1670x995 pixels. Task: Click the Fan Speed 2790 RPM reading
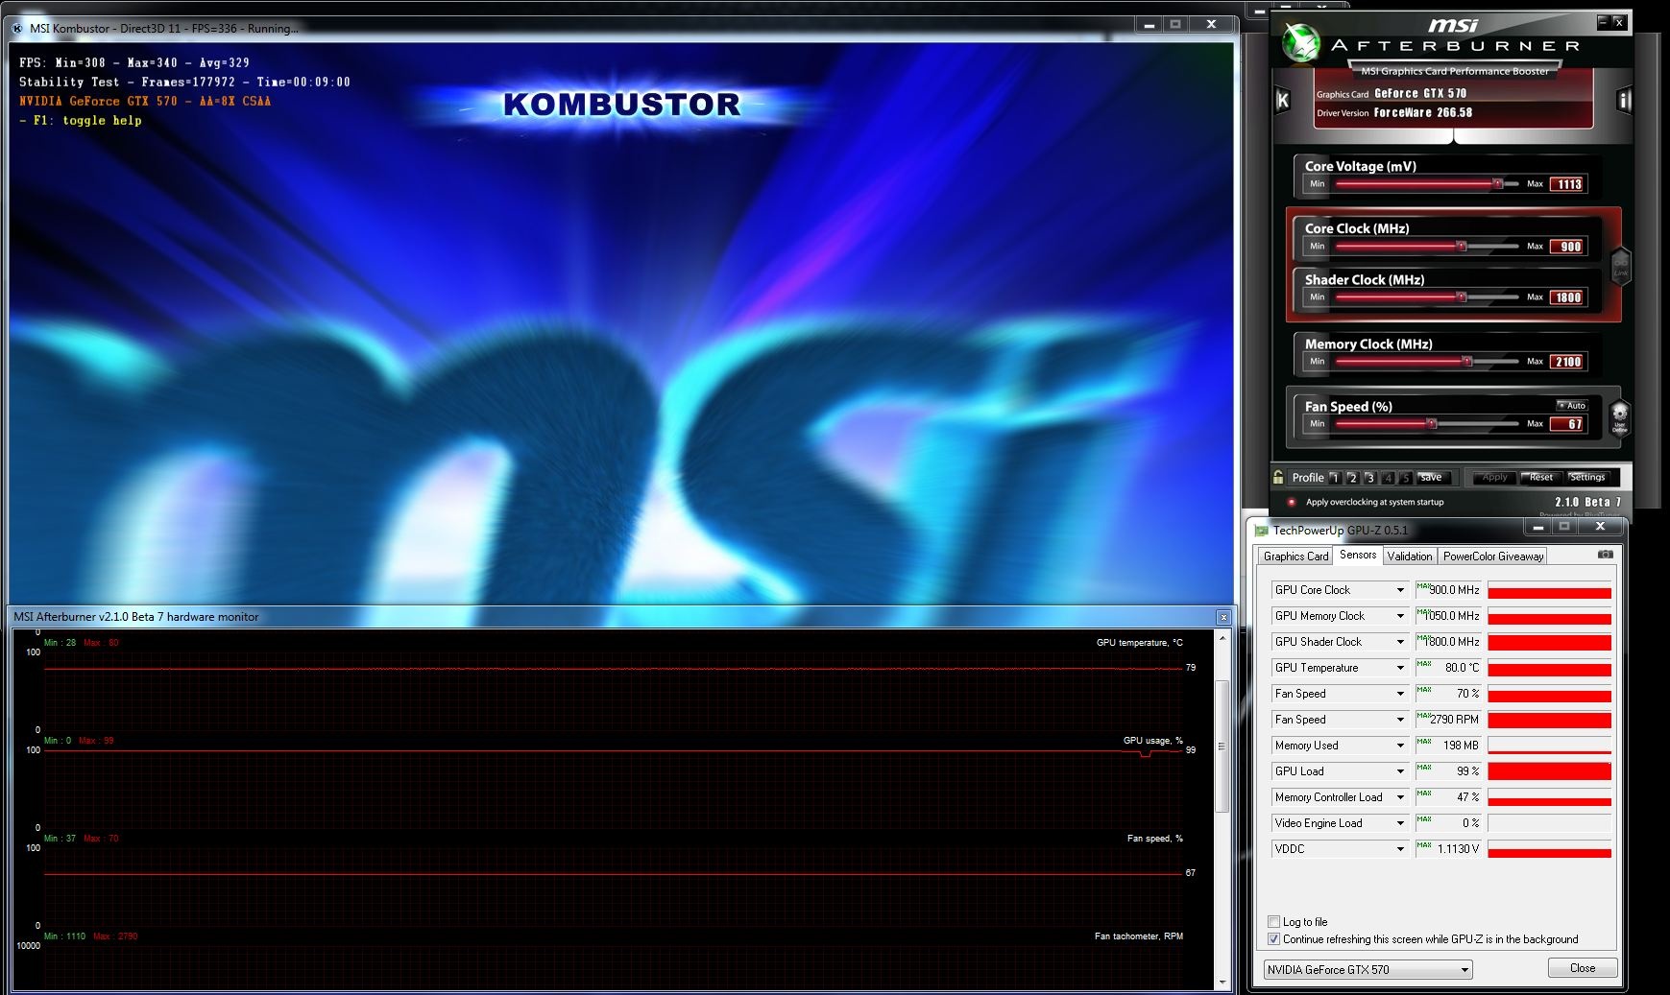[x=1449, y=720]
